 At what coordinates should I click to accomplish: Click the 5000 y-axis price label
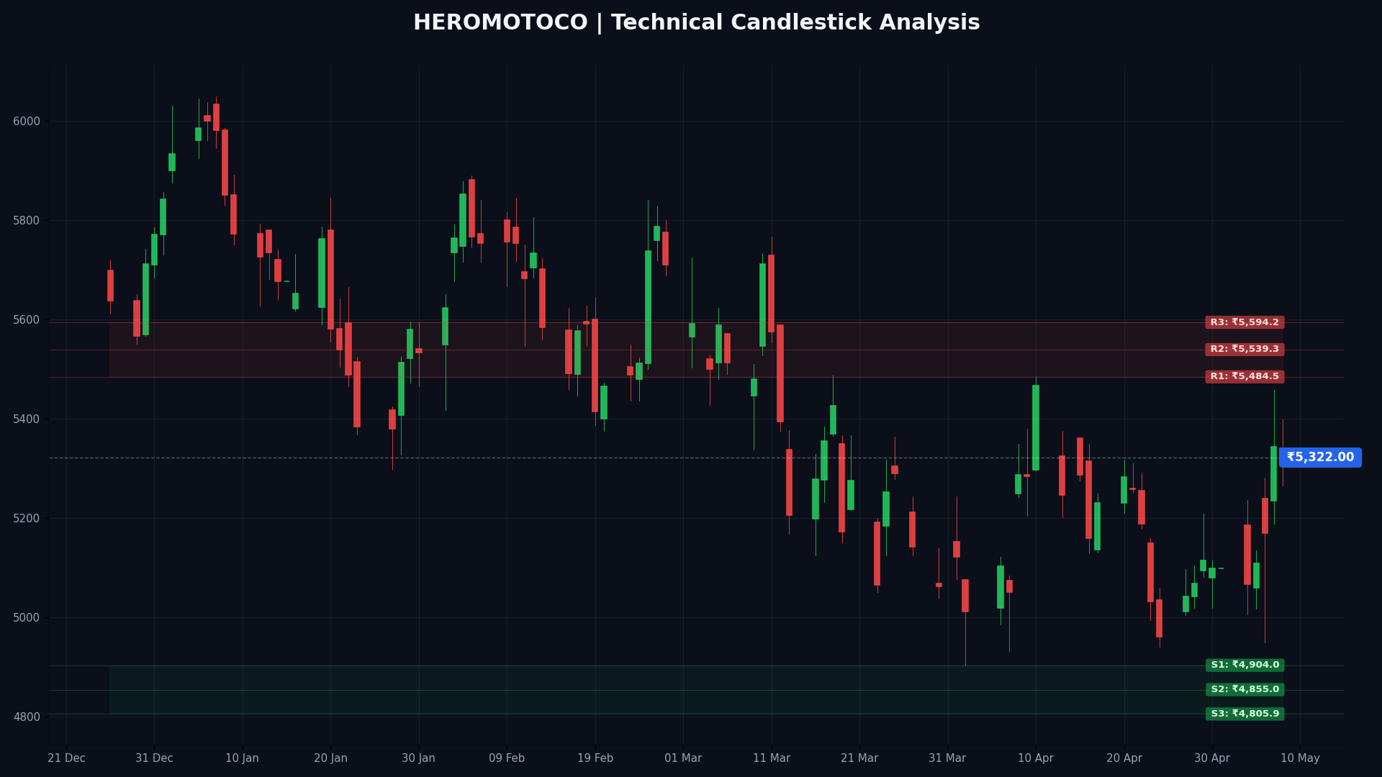[27, 618]
